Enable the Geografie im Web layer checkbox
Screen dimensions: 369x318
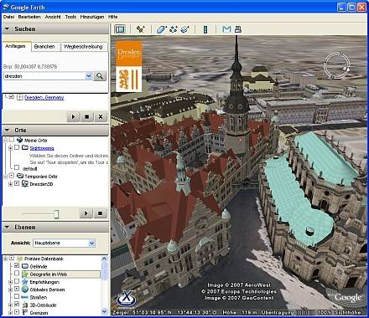17,274
